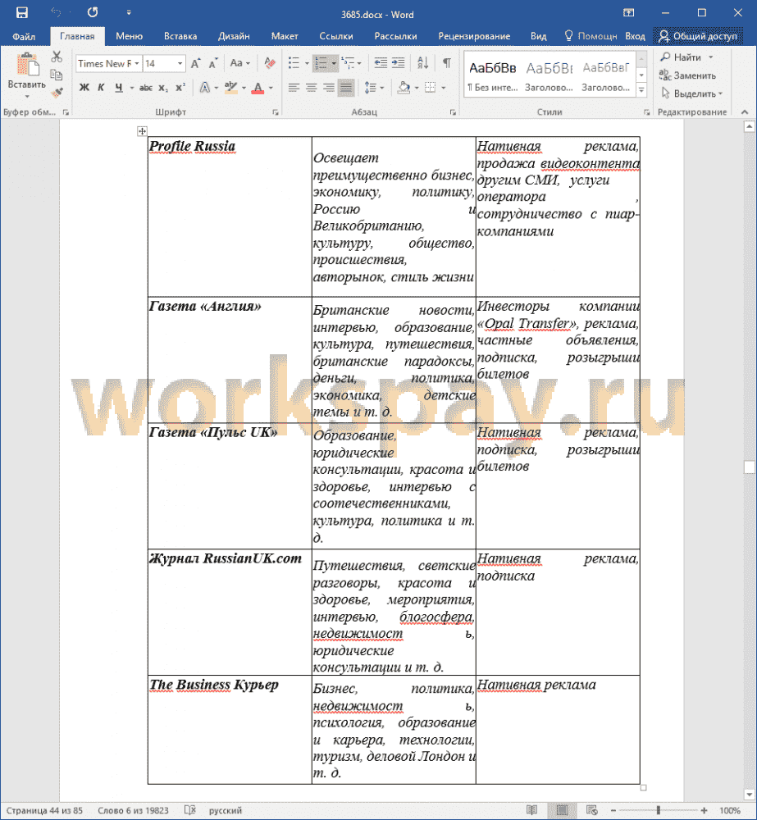Activate the Format Painter brush
The width and height of the screenshot is (757, 820).
click(x=57, y=93)
